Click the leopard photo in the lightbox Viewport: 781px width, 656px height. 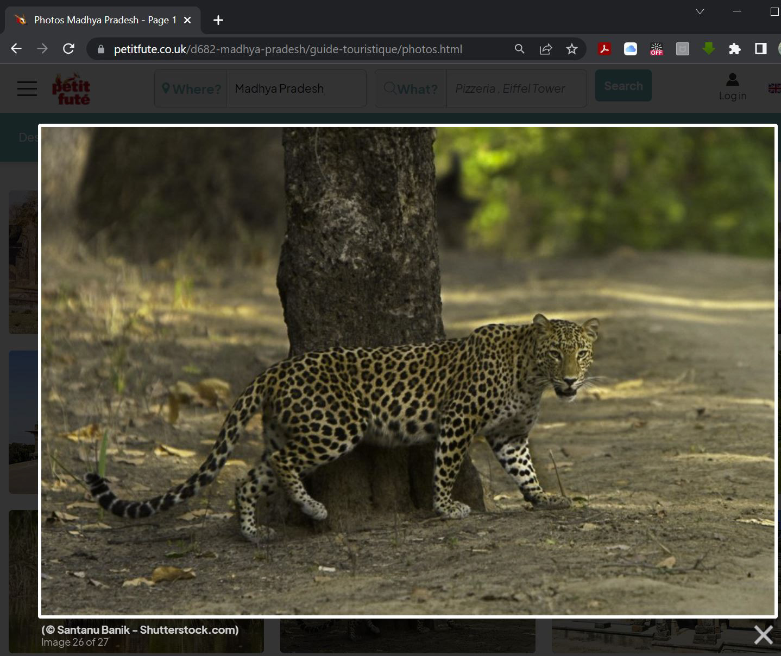click(408, 371)
